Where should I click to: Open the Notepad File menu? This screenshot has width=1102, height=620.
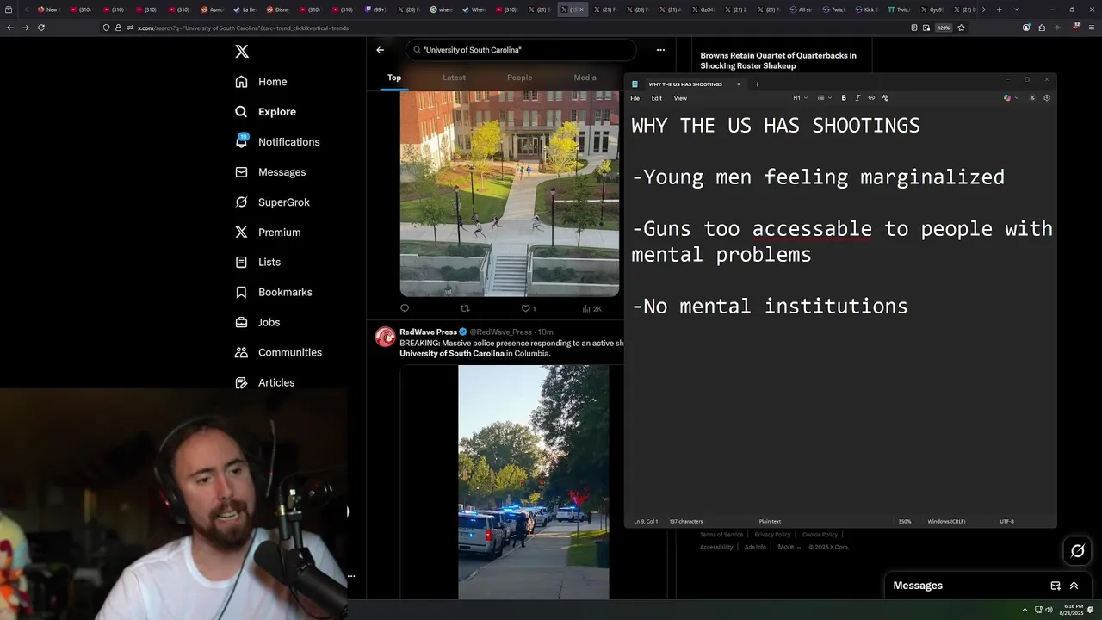[635, 98]
